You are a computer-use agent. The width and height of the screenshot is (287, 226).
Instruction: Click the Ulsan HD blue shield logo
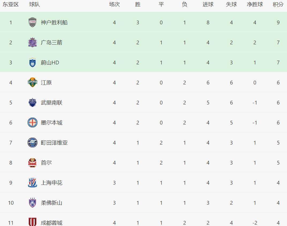(x=32, y=63)
